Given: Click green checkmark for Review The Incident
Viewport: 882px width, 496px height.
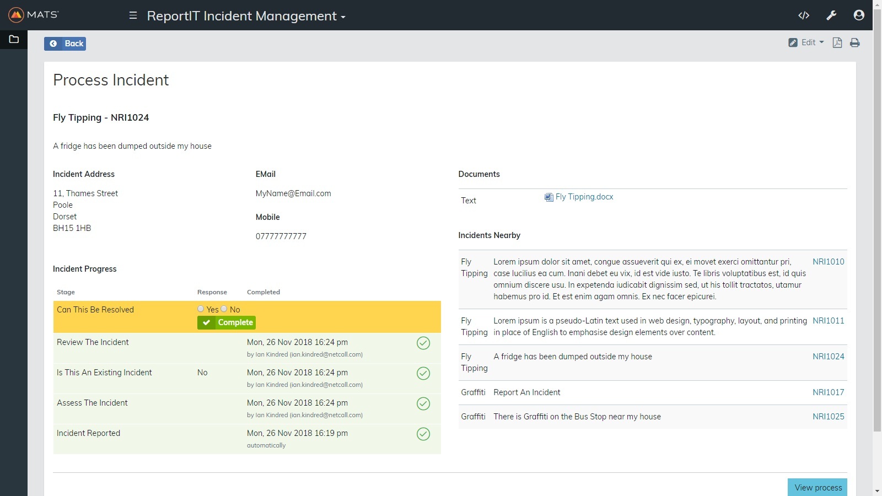Looking at the screenshot, I should (x=423, y=343).
